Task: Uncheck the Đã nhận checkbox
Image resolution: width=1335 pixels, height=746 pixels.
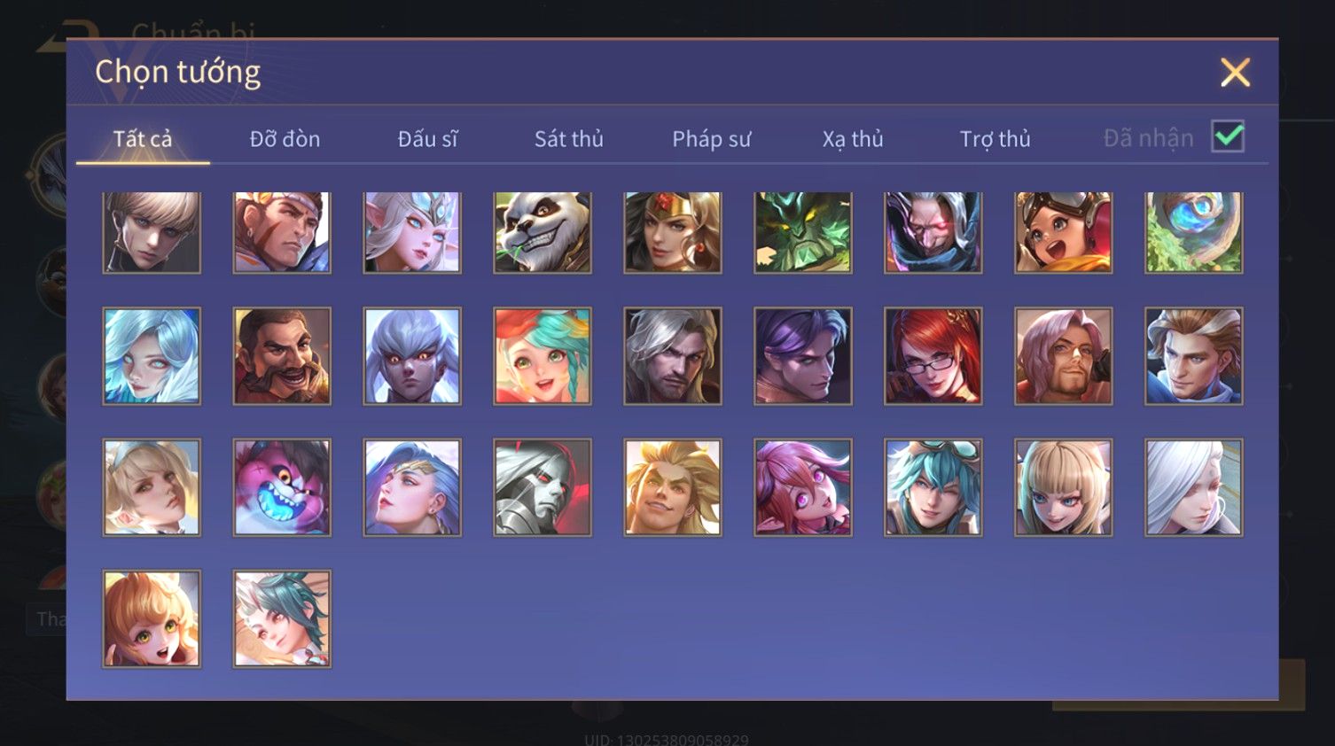Action: click(1228, 137)
